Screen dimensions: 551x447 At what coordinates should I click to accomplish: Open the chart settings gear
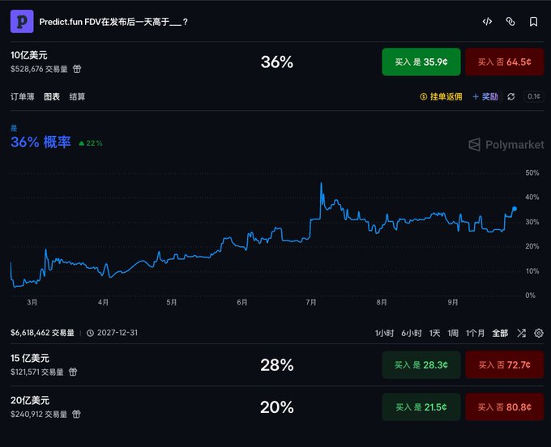pos(539,333)
